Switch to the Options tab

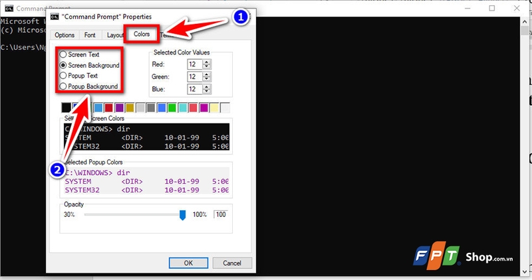(65, 35)
